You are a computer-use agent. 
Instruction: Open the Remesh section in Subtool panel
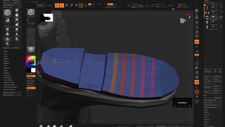pos(206,122)
